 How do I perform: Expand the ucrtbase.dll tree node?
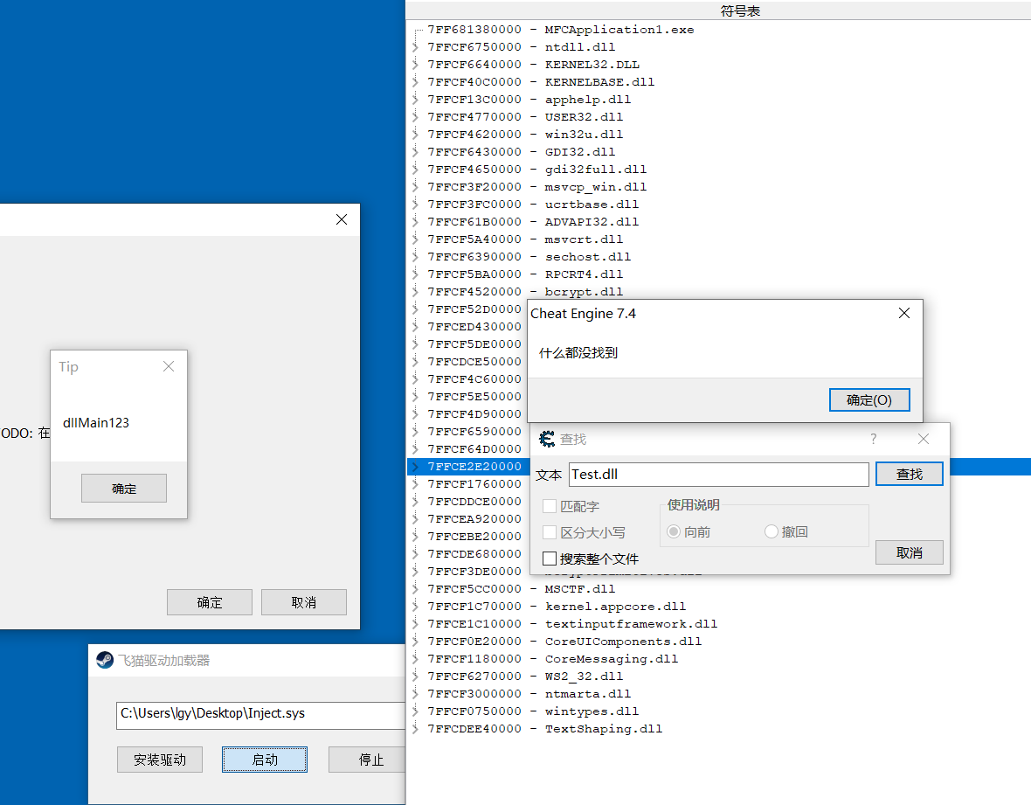[x=415, y=204]
